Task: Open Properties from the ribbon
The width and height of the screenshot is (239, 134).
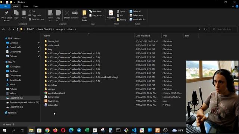Action: coord(111,15)
